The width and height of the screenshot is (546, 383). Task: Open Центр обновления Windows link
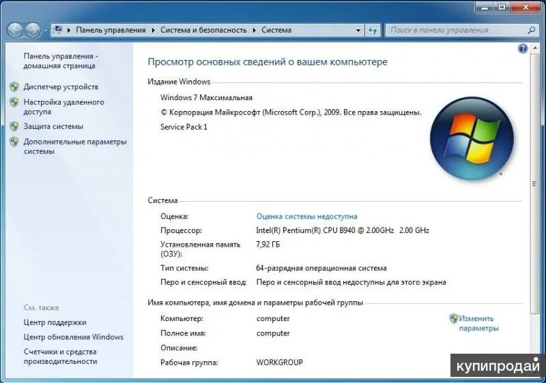pos(74,337)
